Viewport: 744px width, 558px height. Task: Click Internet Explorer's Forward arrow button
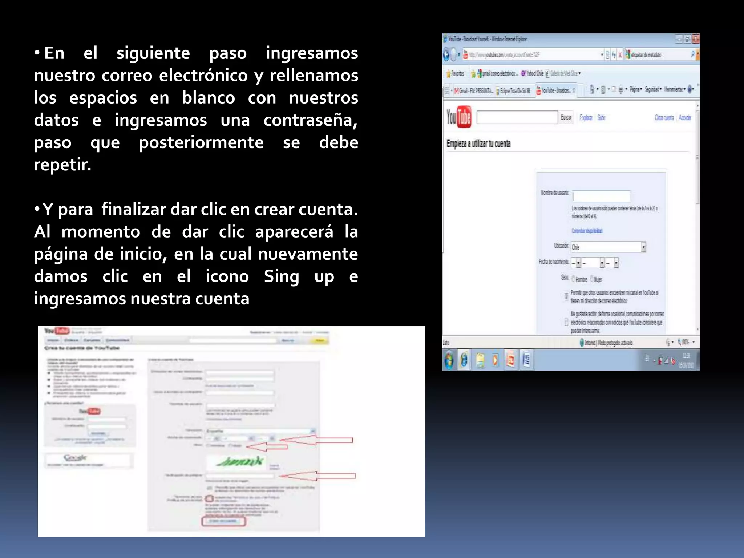(x=453, y=55)
